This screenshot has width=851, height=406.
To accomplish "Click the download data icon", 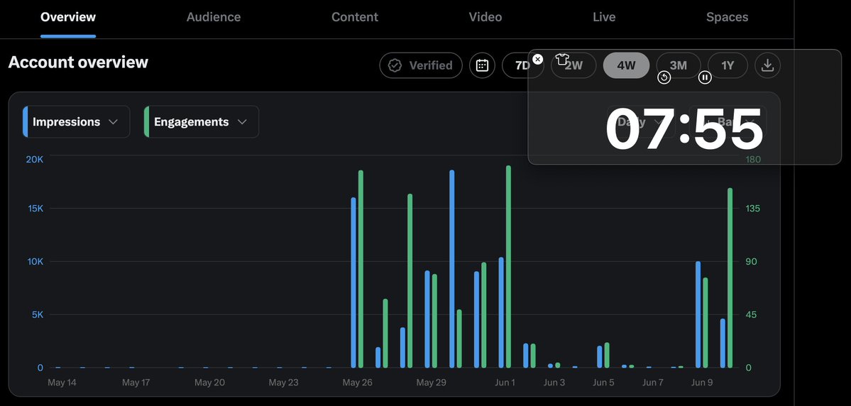I will click(767, 66).
